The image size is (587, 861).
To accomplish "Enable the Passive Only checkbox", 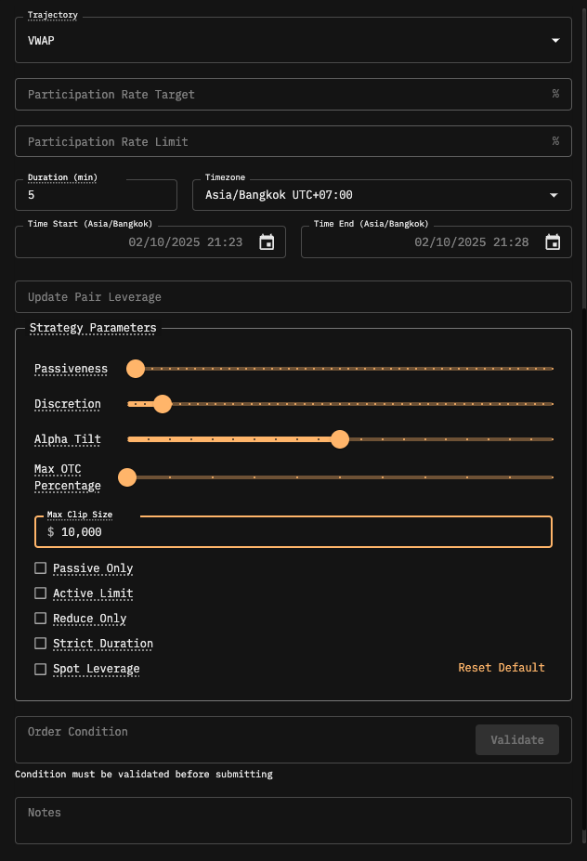I will coord(40,568).
